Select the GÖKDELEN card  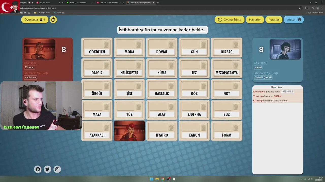[x=97, y=48]
